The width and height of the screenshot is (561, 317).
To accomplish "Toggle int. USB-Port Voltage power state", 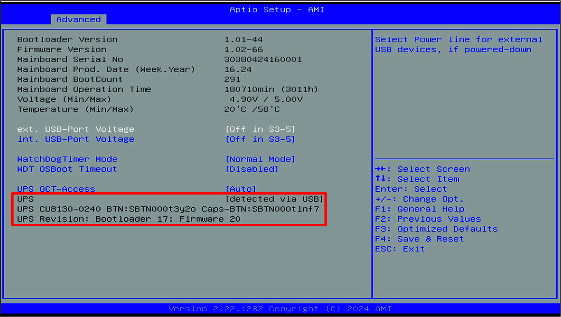I will pos(260,139).
